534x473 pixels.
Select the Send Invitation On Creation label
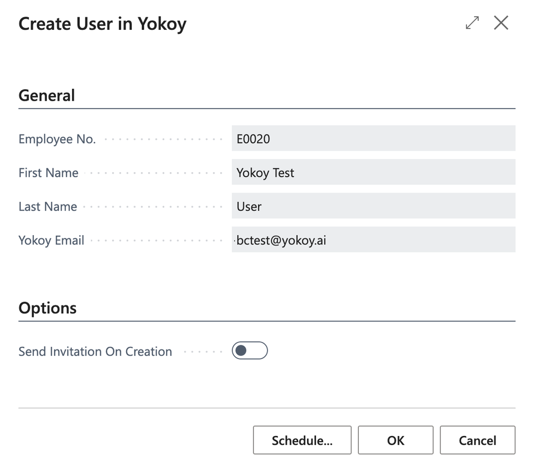[95, 351]
